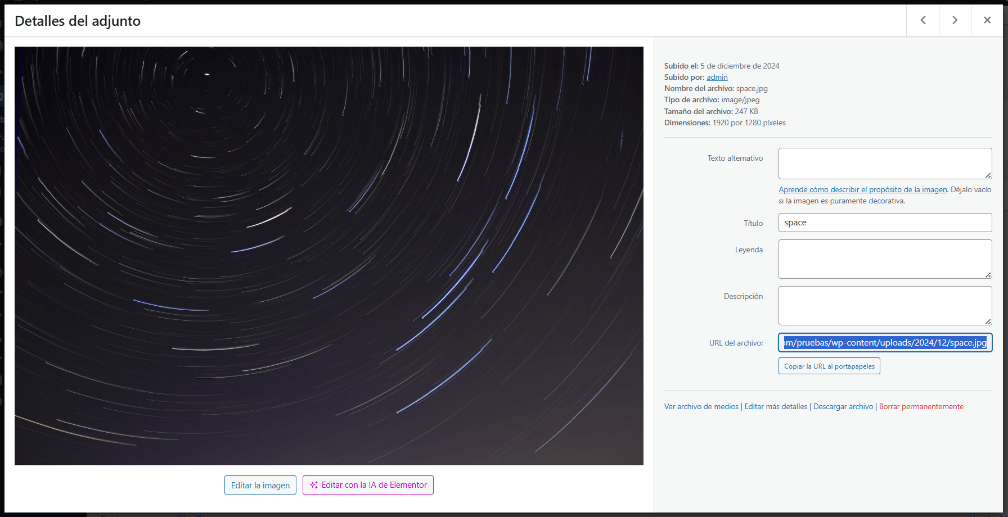Image resolution: width=1008 pixels, height=517 pixels.
Task: Click inside the Descripción text area
Action: (885, 305)
